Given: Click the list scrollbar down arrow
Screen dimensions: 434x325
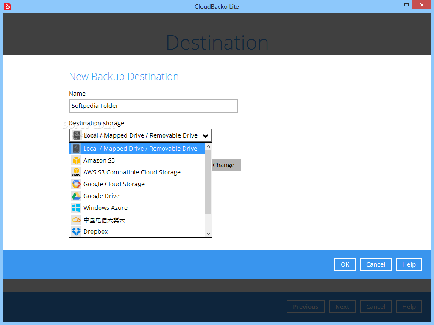Looking at the screenshot, I should click(209, 234).
